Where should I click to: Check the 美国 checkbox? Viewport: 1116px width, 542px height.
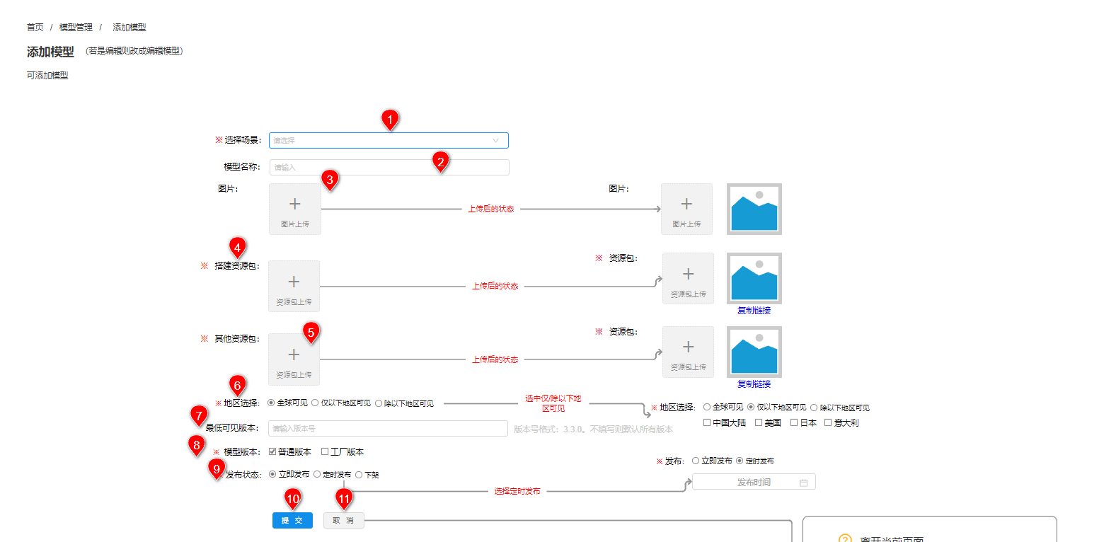tap(759, 422)
